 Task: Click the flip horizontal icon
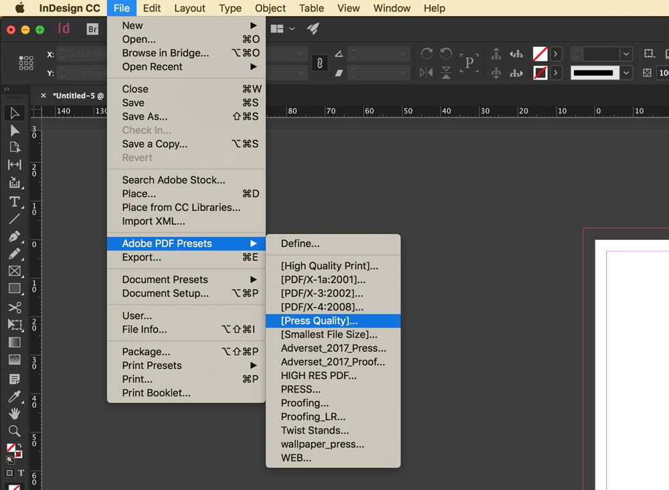pyautogui.click(x=426, y=72)
